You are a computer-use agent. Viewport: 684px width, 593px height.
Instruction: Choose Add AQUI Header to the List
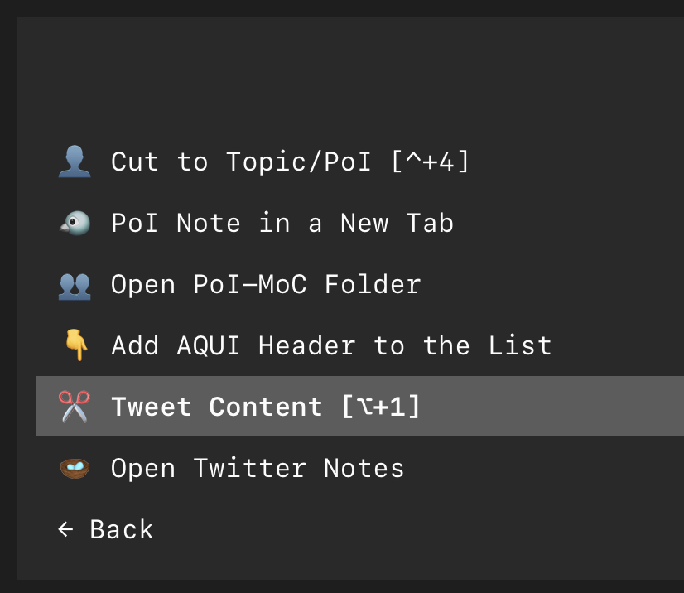click(x=331, y=345)
